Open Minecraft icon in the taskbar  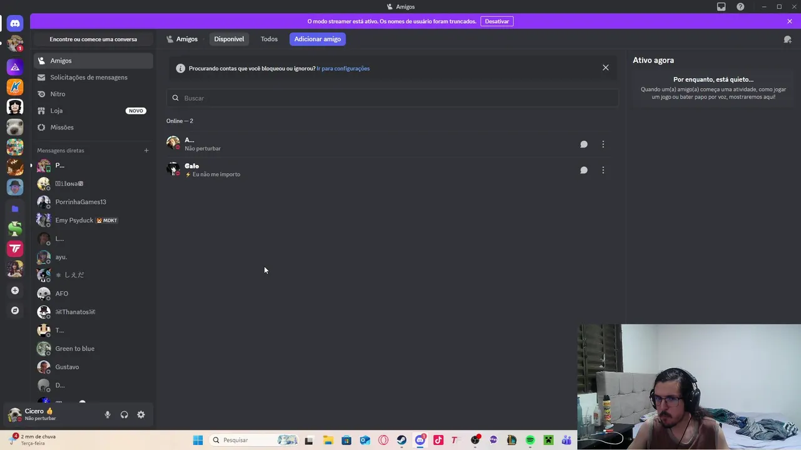[x=548, y=440]
